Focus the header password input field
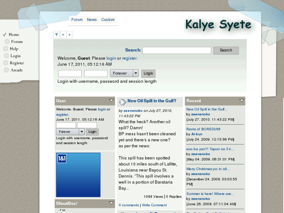This screenshot has height=213, width=284. 96,73
